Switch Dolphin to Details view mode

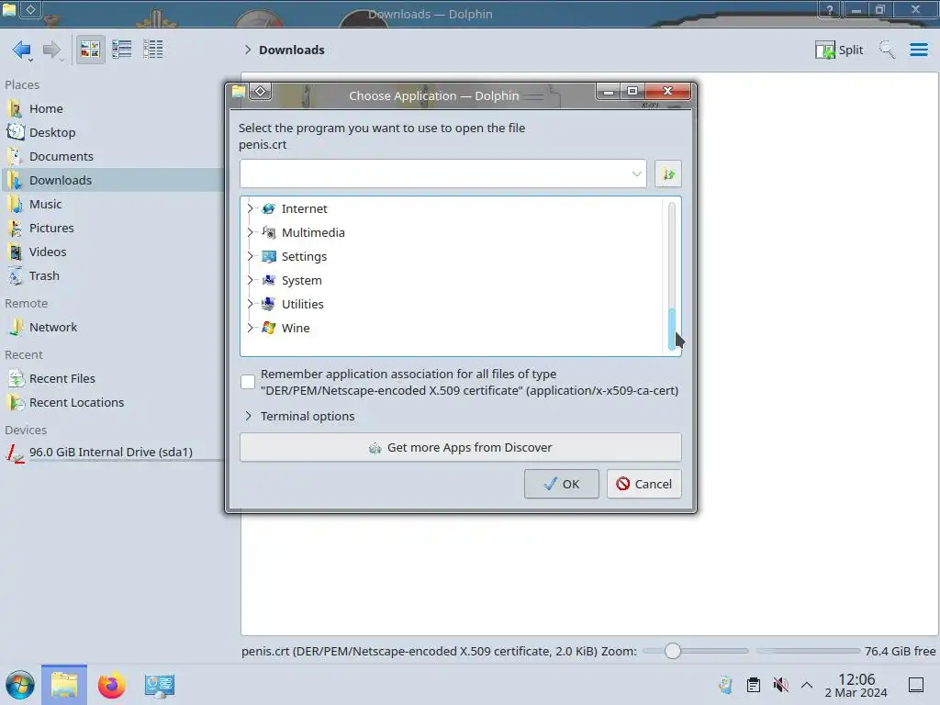pyautogui.click(x=153, y=50)
